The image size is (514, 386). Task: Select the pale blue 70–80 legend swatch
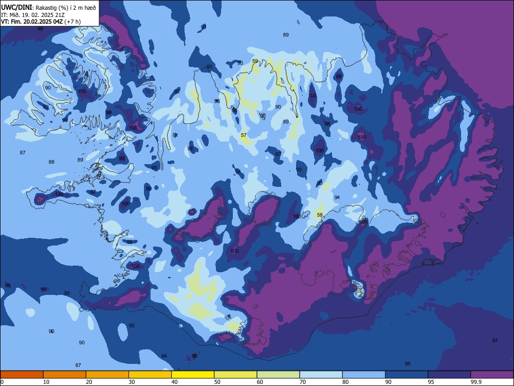pos(321,375)
